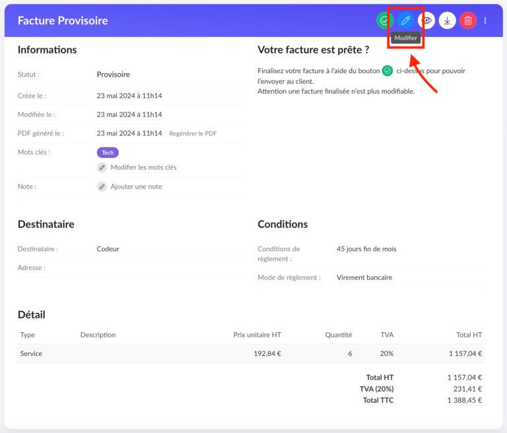
Task: Click the Modifier tooltip label
Action: tap(405, 38)
